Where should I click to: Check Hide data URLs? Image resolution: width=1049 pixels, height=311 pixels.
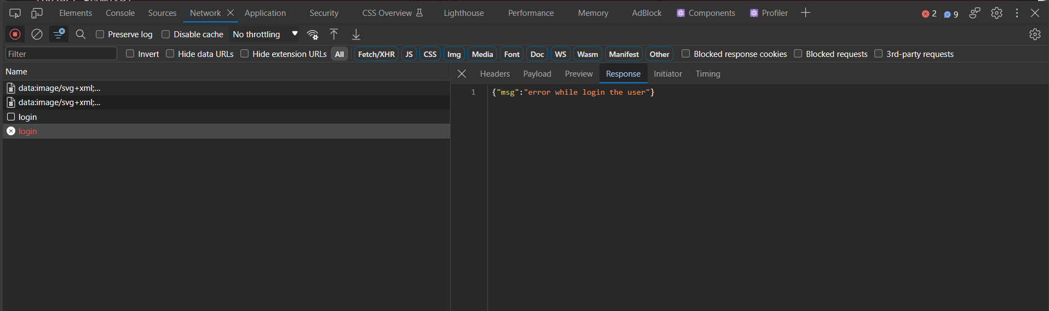tap(170, 54)
